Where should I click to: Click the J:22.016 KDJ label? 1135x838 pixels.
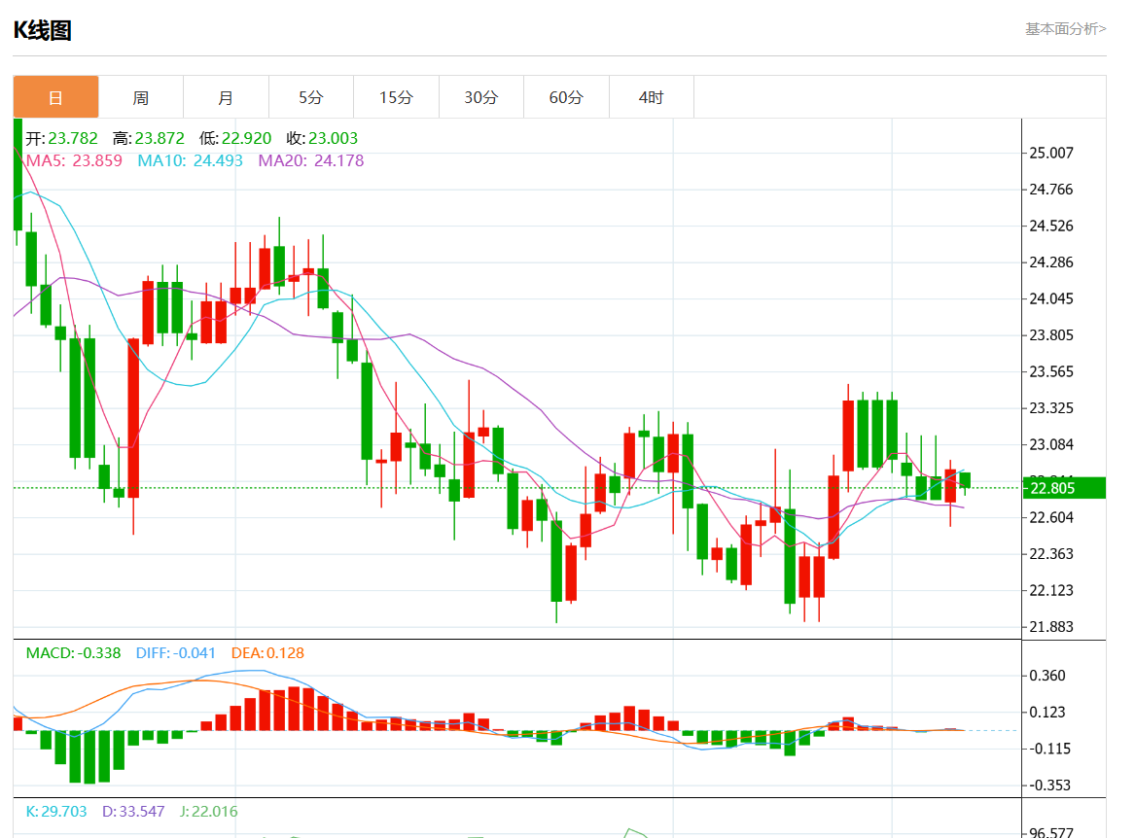[209, 811]
